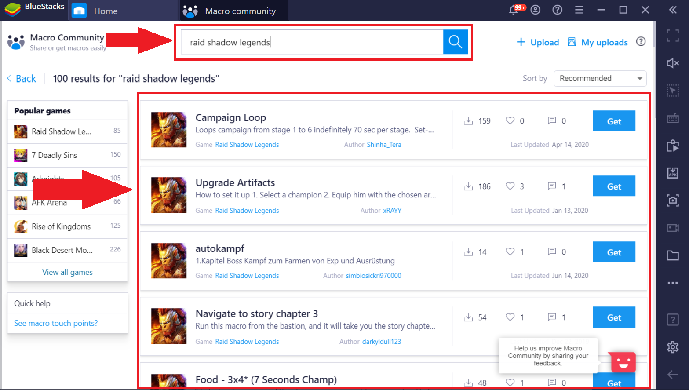The height and width of the screenshot is (390, 689).
Task: Open Navigate to story chapter 3 thumbnail
Action: coord(169,326)
